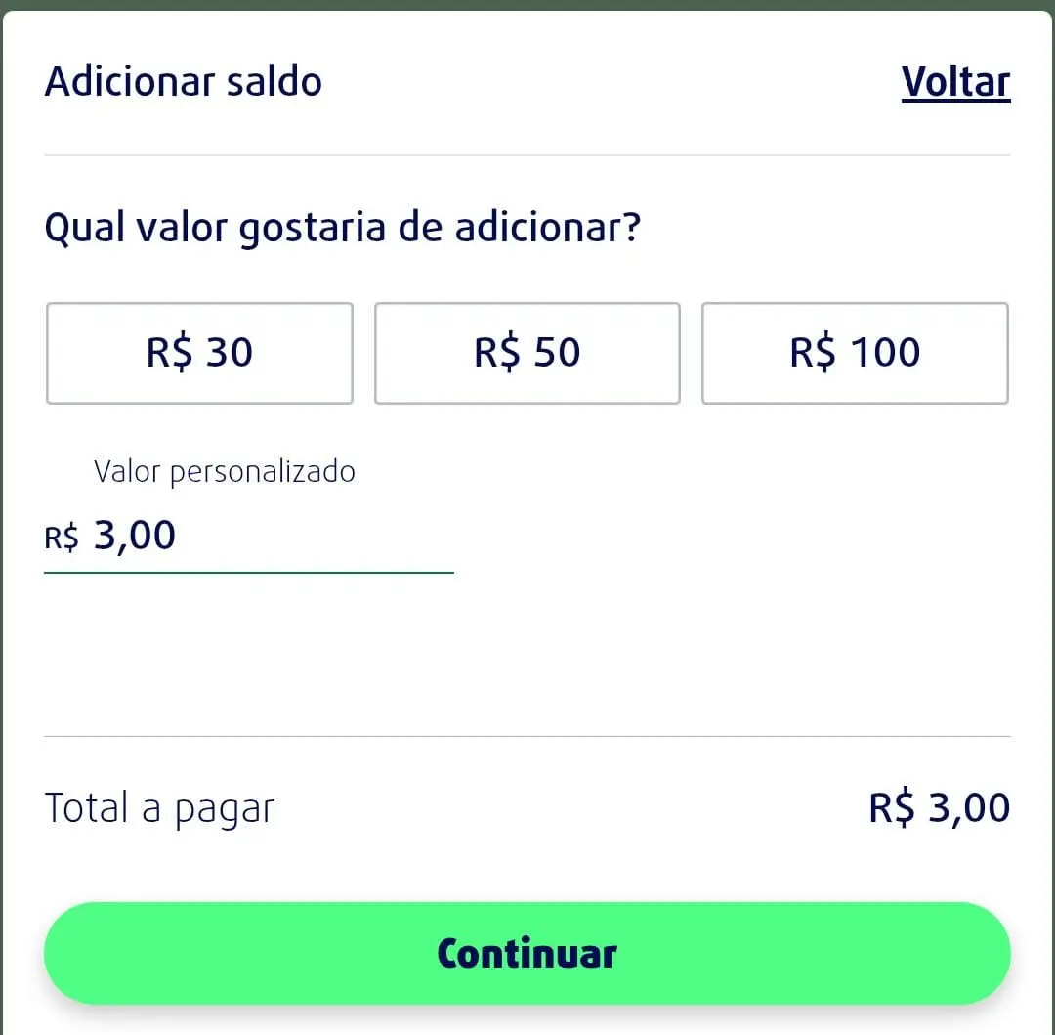The width and height of the screenshot is (1055, 1035).
Task: Click the Total a pagar label
Action: coord(159,807)
